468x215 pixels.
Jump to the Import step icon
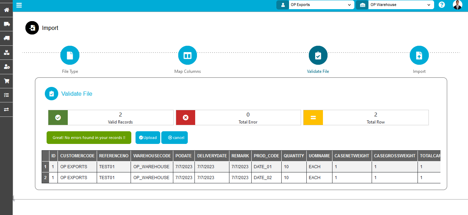419,56
